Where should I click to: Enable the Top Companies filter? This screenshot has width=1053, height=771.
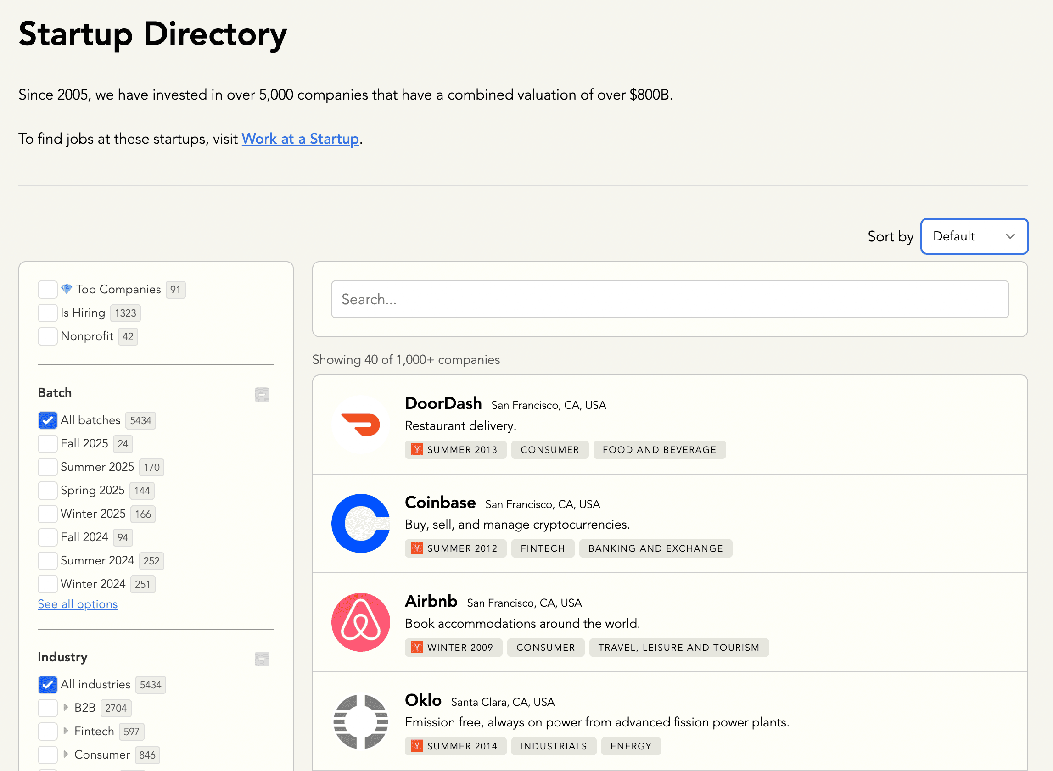click(47, 290)
